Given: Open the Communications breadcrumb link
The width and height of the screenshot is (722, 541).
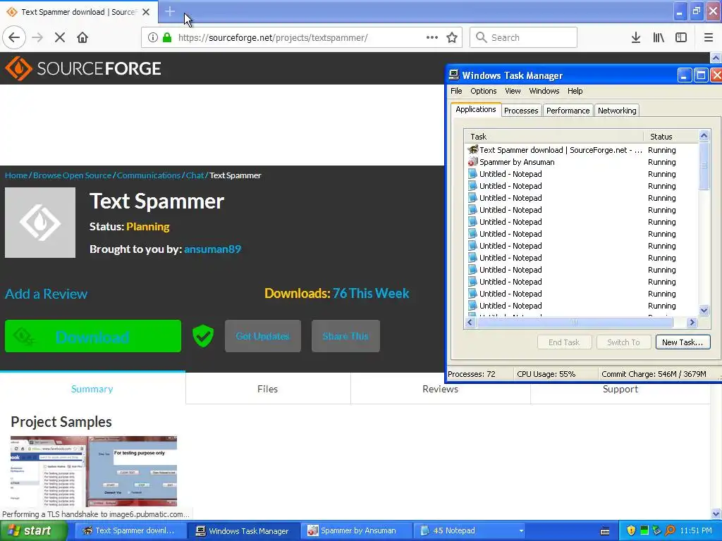Looking at the screenshot, I should point(149,175).
